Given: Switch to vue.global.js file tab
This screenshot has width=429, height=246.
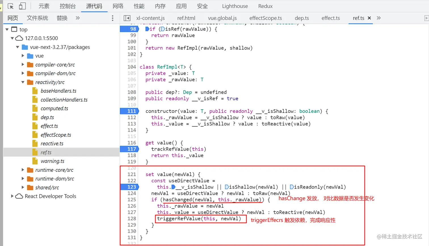Looking at the screenshot, I should (x=222, y=18).
